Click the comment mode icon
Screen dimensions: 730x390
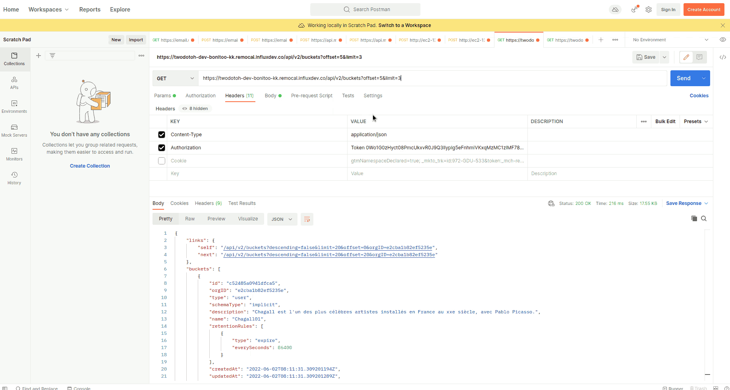(x=699, y=57)
